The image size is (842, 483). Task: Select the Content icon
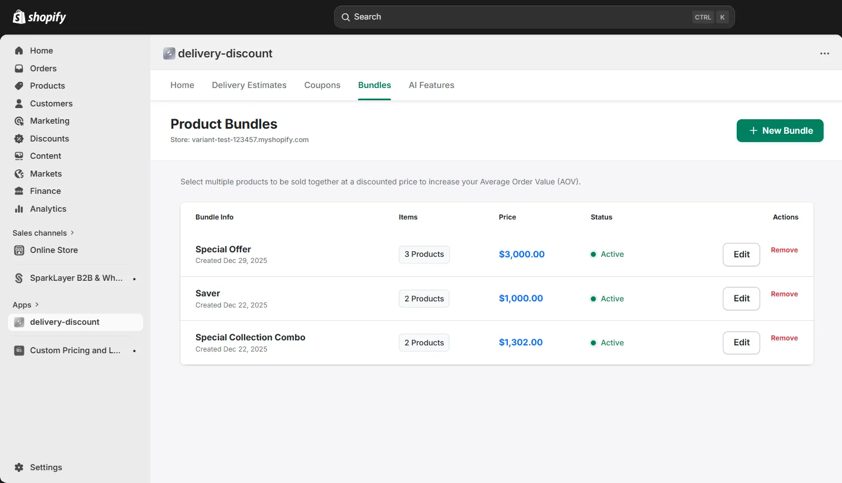[x=19, y=156]
